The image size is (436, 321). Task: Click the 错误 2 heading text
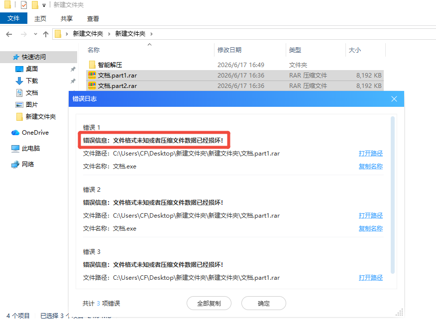click(92, 190)
